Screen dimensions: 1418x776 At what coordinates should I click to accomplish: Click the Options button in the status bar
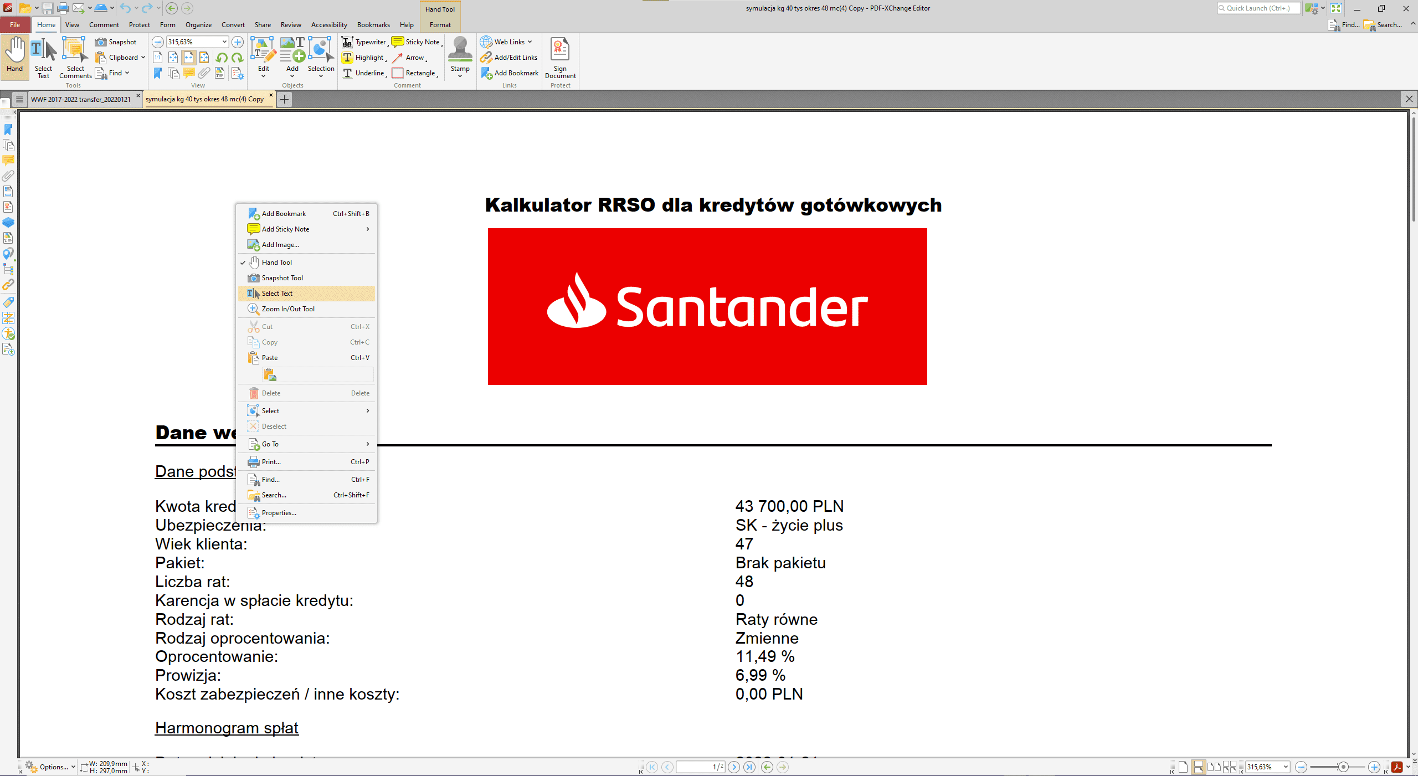click(x=53, y=767)
